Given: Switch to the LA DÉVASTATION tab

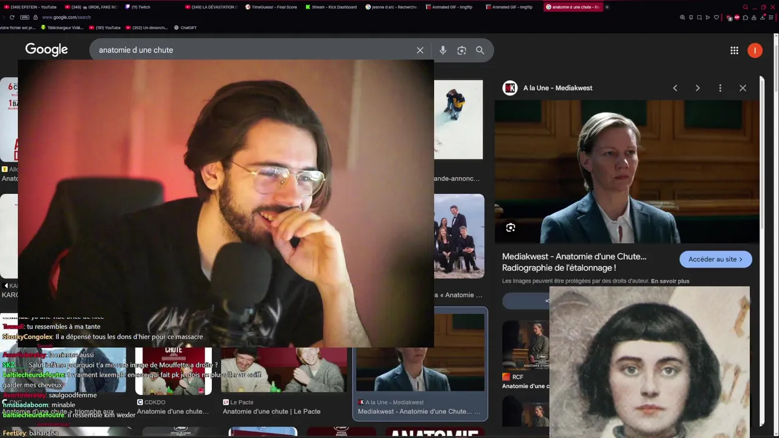Looking at the screenshot, I should coord(212,7).
